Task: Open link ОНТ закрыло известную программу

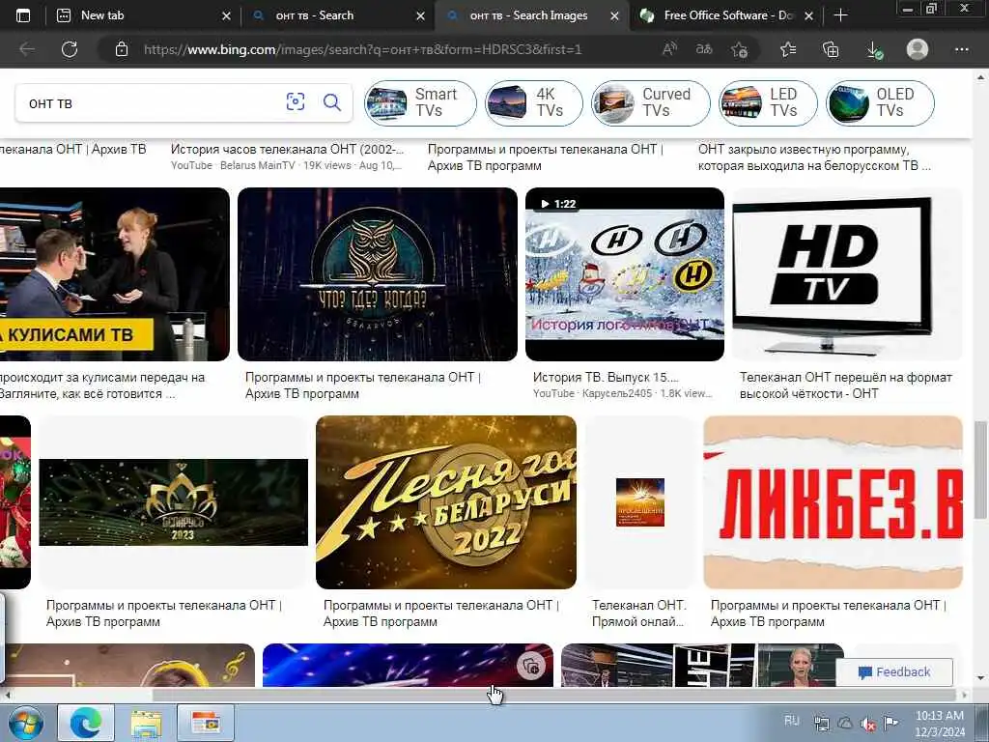Action: [814, 157]
